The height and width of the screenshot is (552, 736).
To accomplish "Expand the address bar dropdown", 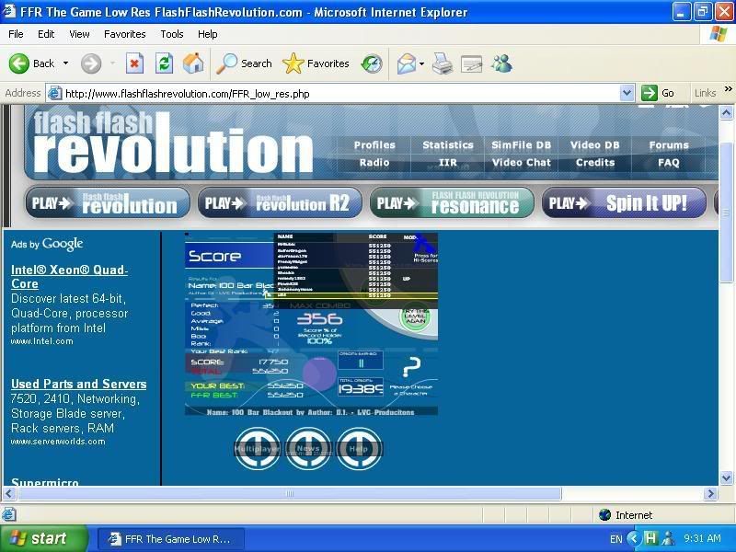I will click(x=627, y=93).
